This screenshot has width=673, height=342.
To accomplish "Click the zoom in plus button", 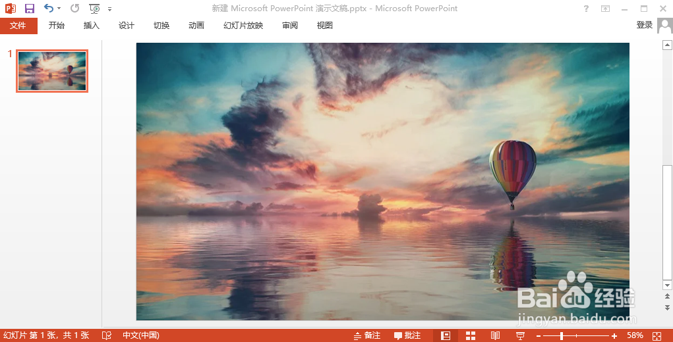I will point(614,336).
